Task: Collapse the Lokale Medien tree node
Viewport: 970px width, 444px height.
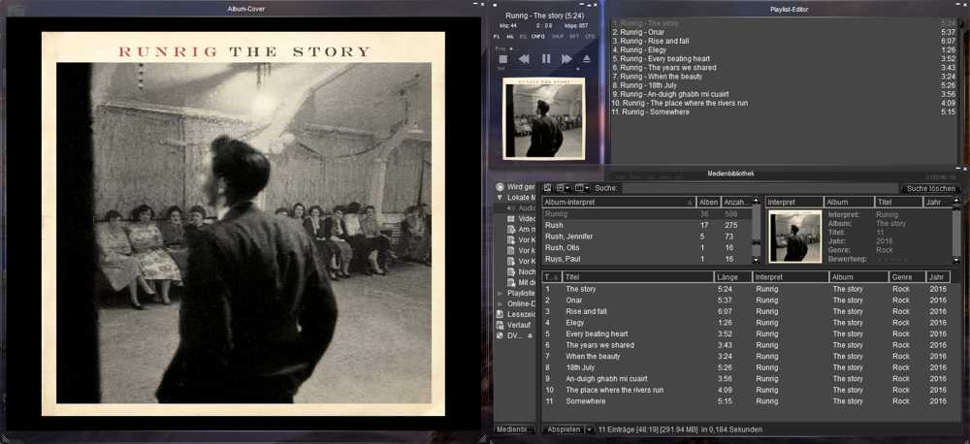Action: 500,197
